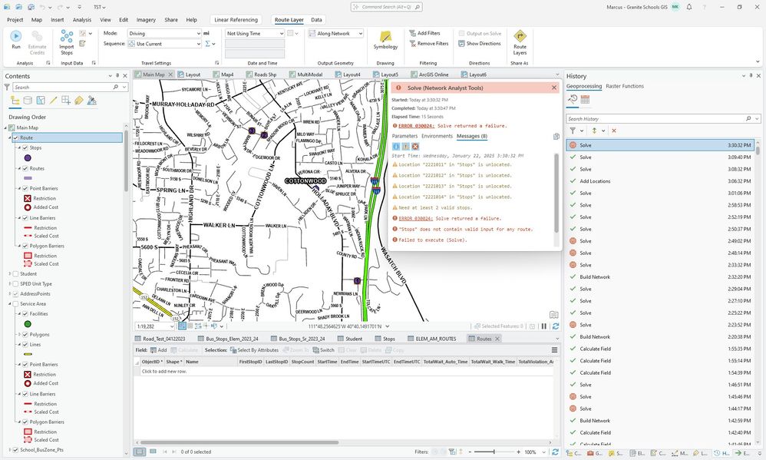The width and height of the screenshot is (766, 460).
Task: Toggle the Routes sublayer checkbox
Action: pos(25,168)
